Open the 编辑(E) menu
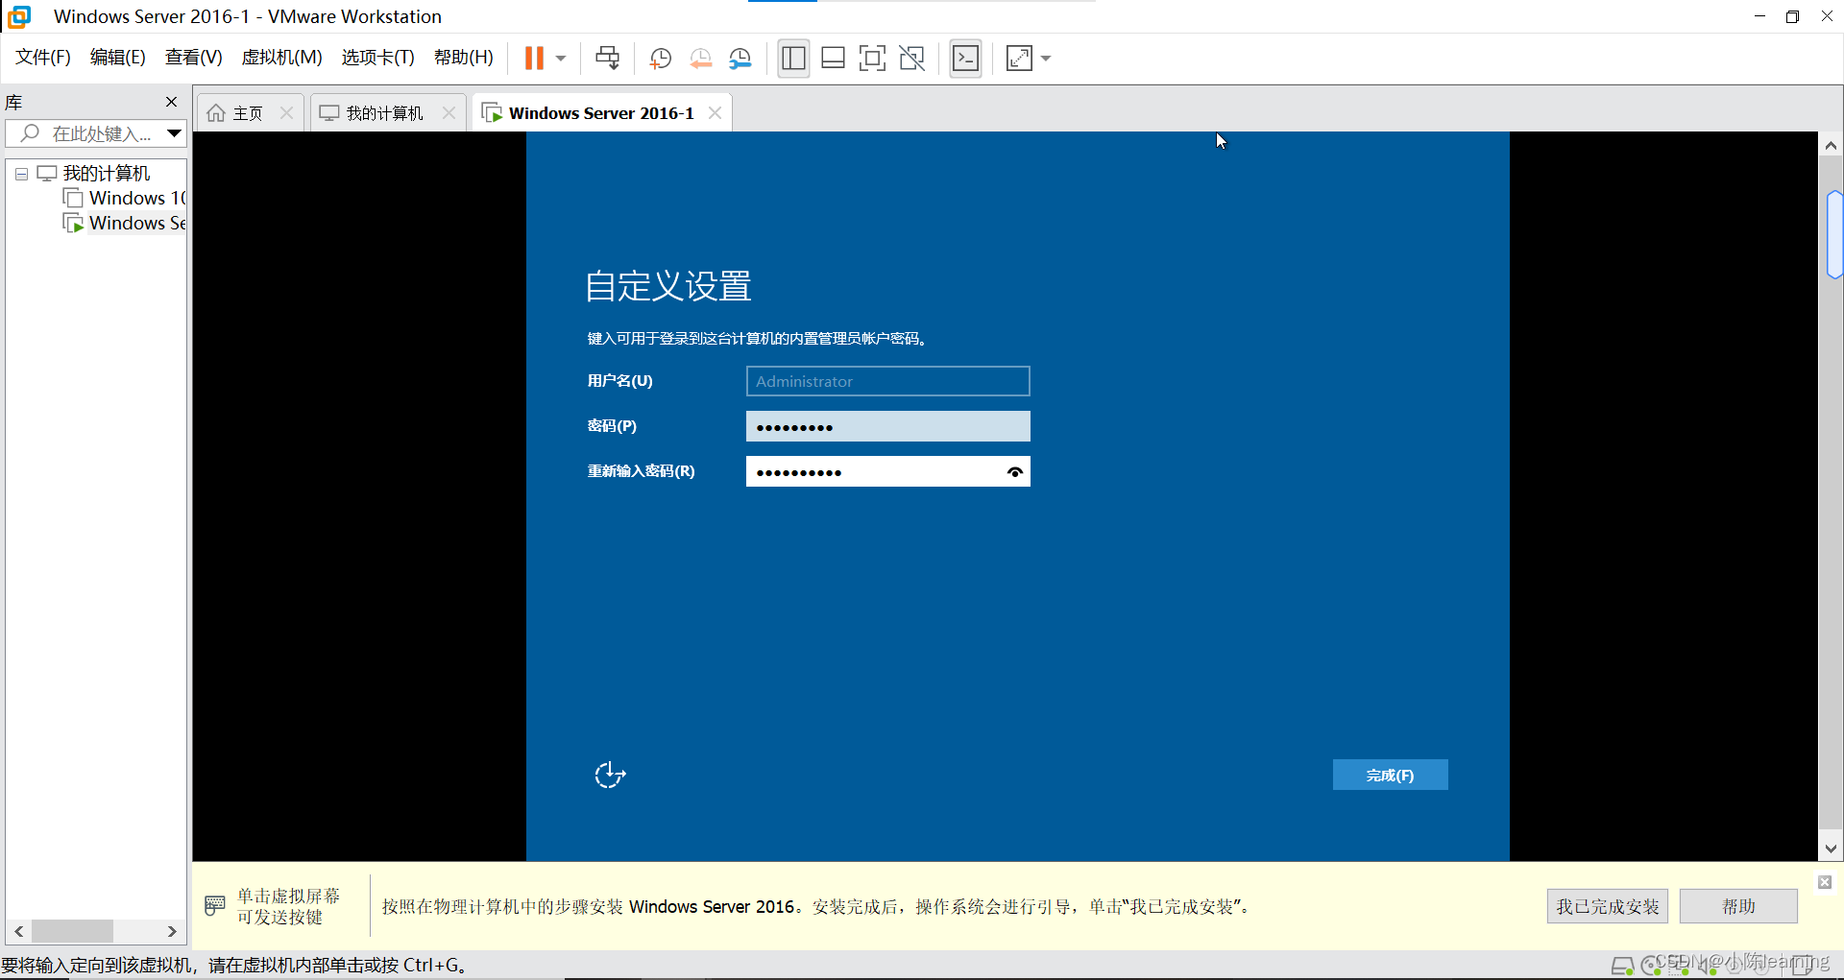This screenshot has height=980, width=1844. [x=118, y=58]
